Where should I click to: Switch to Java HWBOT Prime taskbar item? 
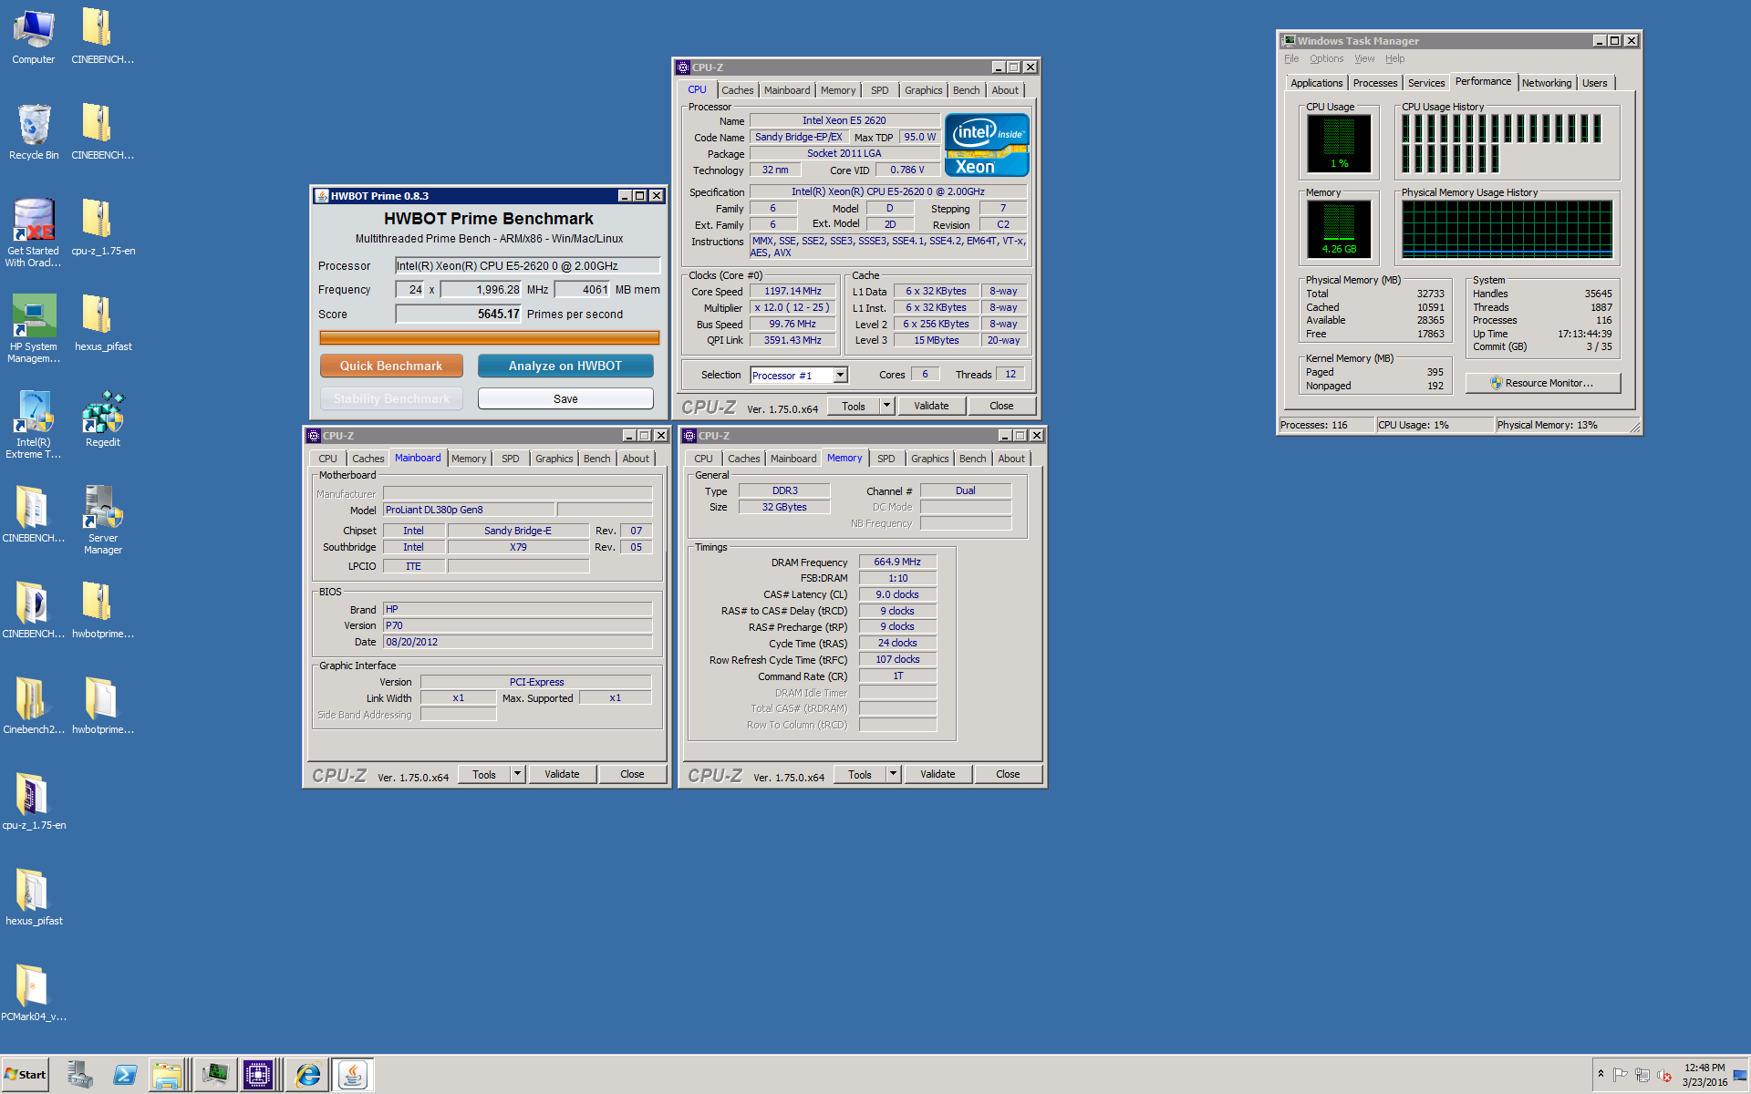tap(352, 1075)
